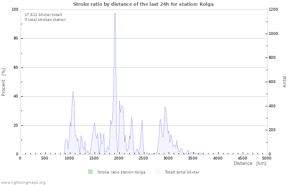Click the 100 label on left axis
This screenshot has height=185, width=288.
pyautogui.click(x=15, y=9)
